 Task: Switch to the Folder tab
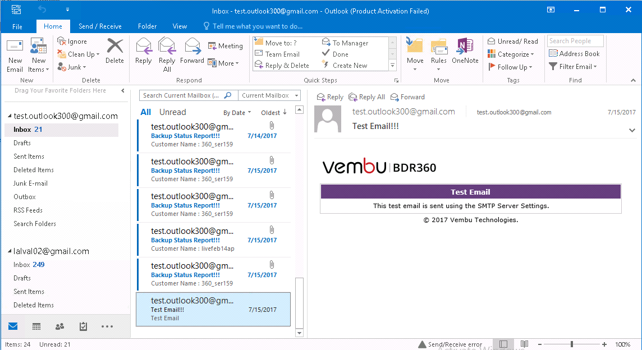[147, 26]
